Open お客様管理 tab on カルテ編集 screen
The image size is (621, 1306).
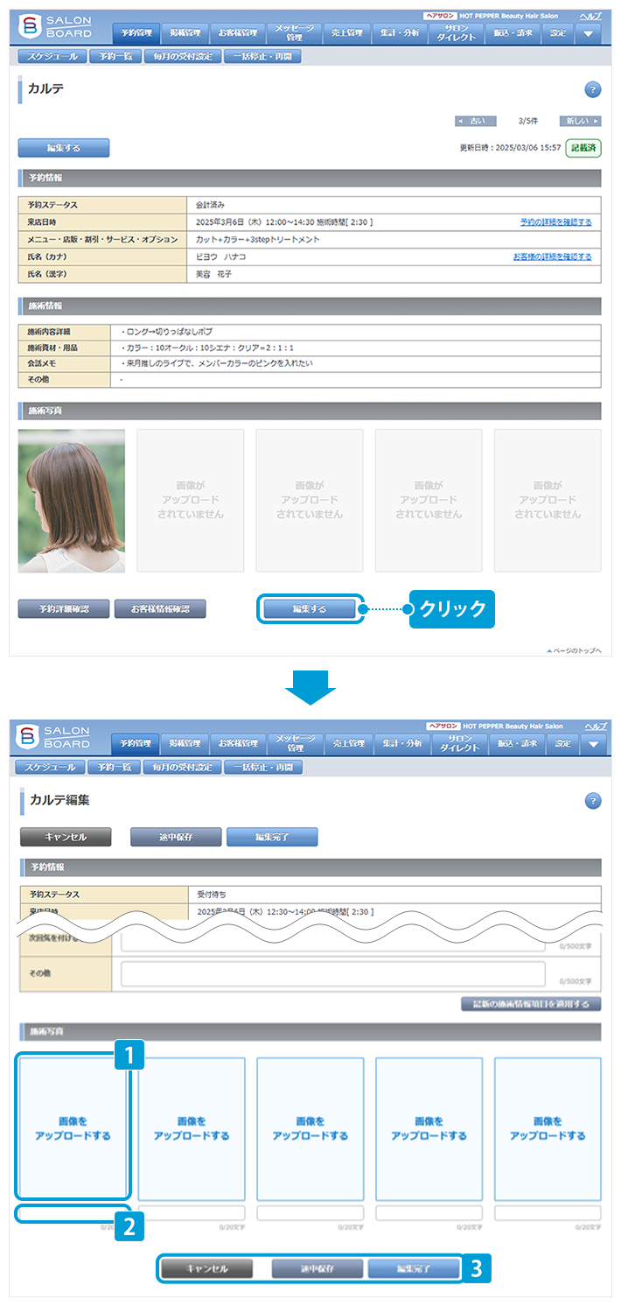tap(237, 744)
